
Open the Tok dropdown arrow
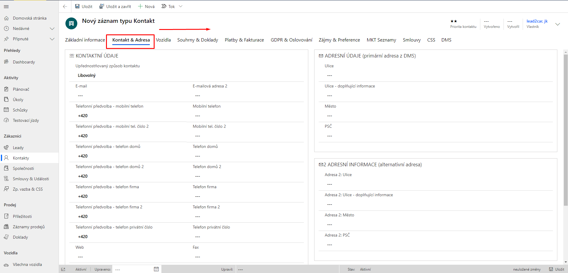pos(181,7)
